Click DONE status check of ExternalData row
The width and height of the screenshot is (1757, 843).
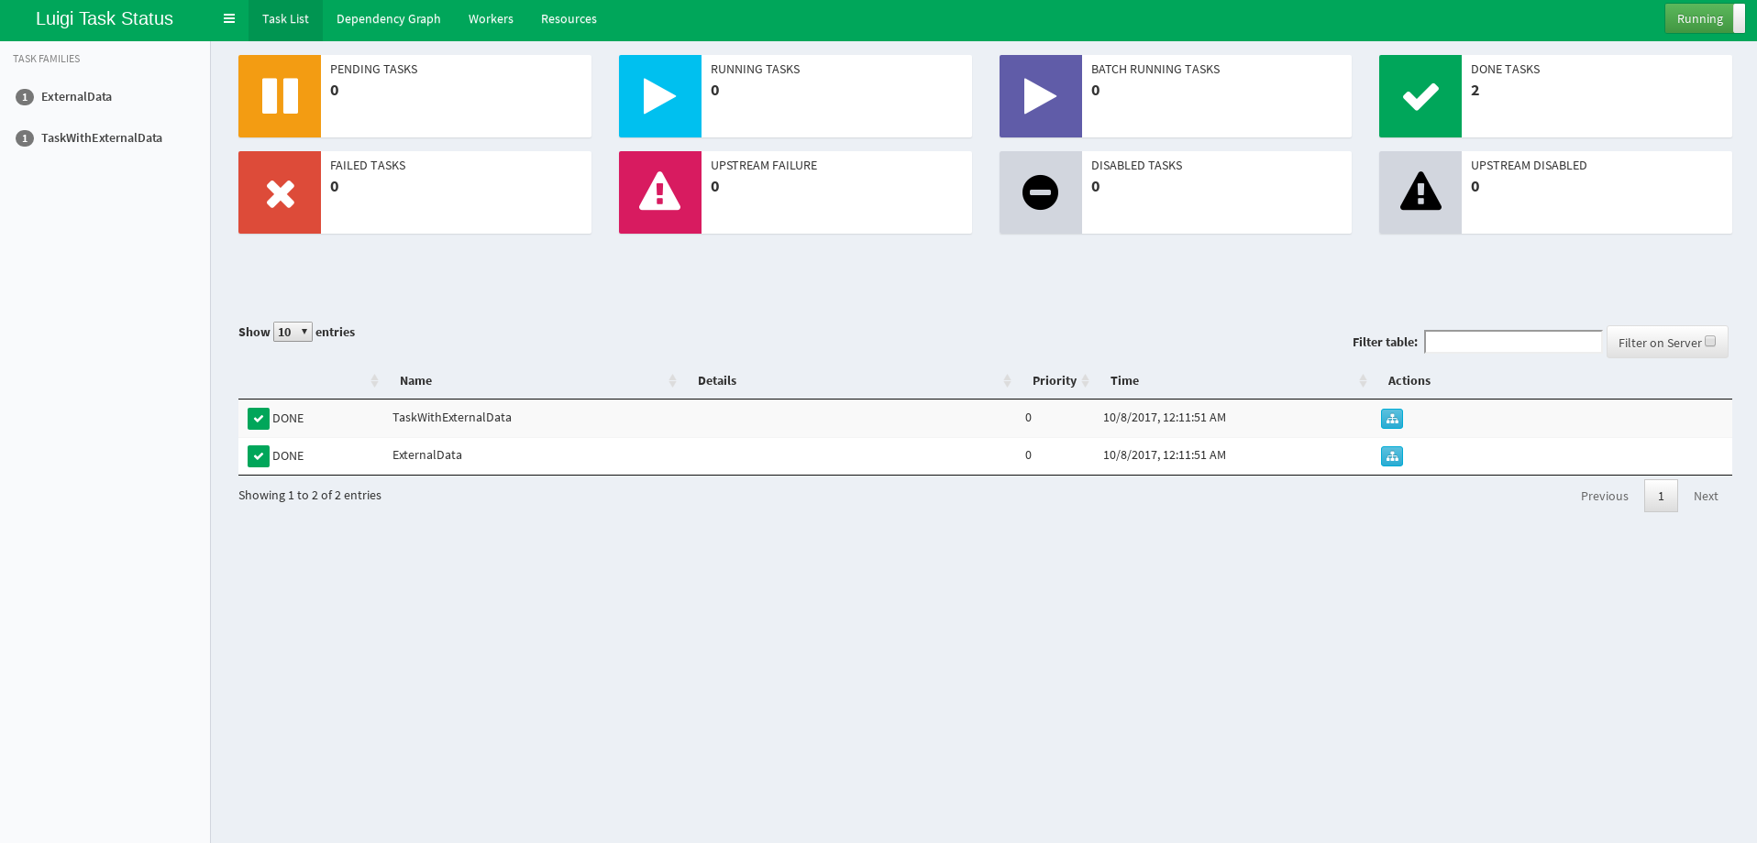pos(259,456)
